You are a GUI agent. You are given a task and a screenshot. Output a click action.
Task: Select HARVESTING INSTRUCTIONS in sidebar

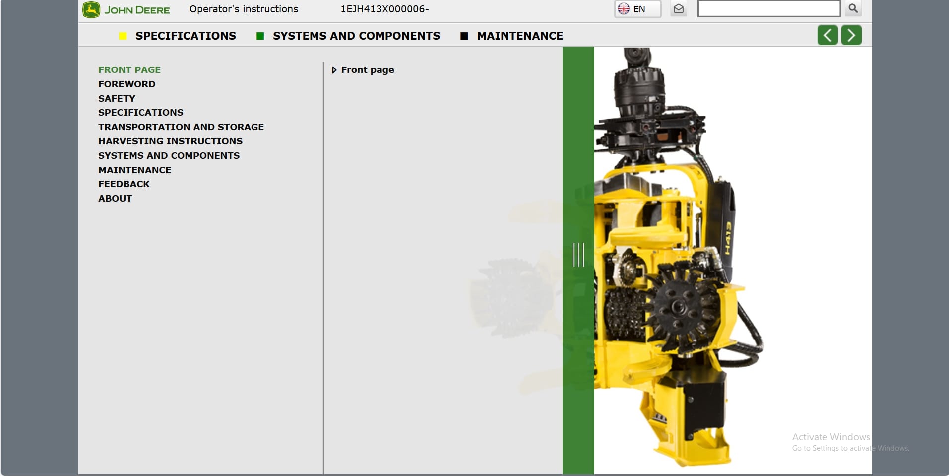pos(170,141)
